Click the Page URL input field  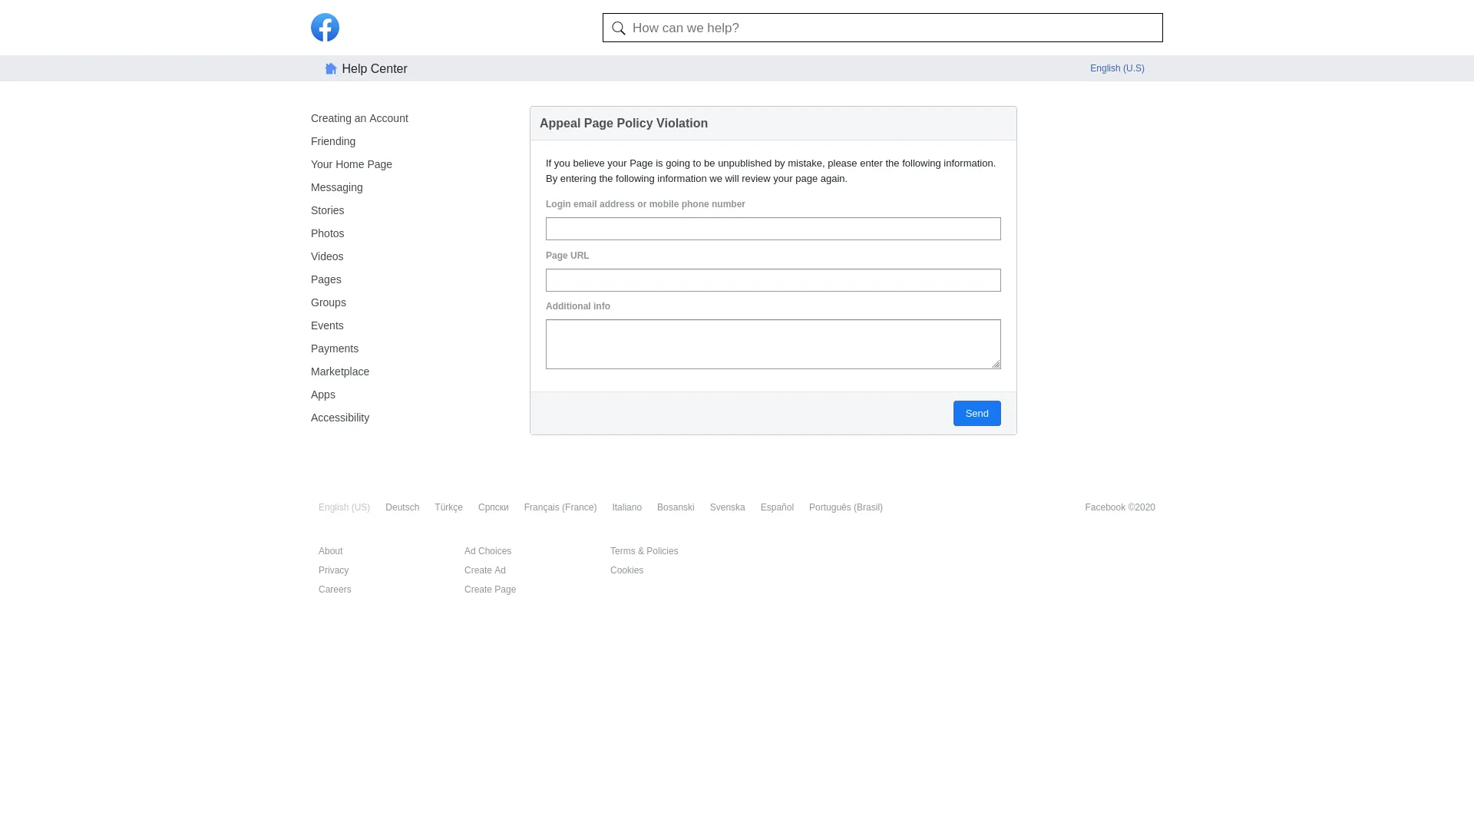pyautogui.click(x=773, y=280)
